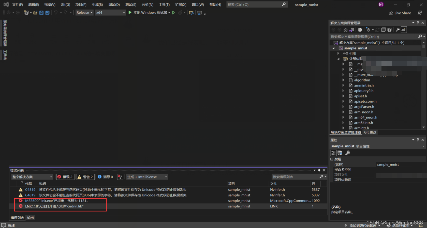Viewport: 427px width, 228px height.
Task: Open the Git(G) menu
Action: tap(65, 5)
